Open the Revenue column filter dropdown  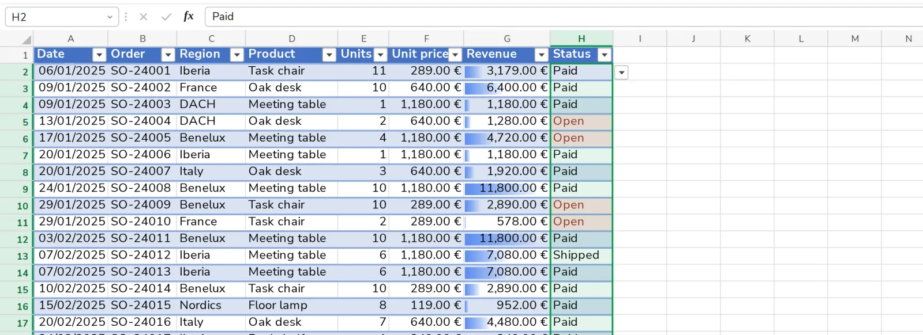point(541,55)
